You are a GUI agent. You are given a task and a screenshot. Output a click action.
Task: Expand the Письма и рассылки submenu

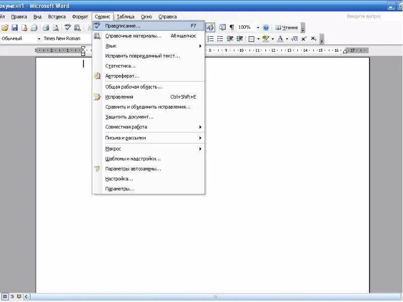tap(149, 138)
